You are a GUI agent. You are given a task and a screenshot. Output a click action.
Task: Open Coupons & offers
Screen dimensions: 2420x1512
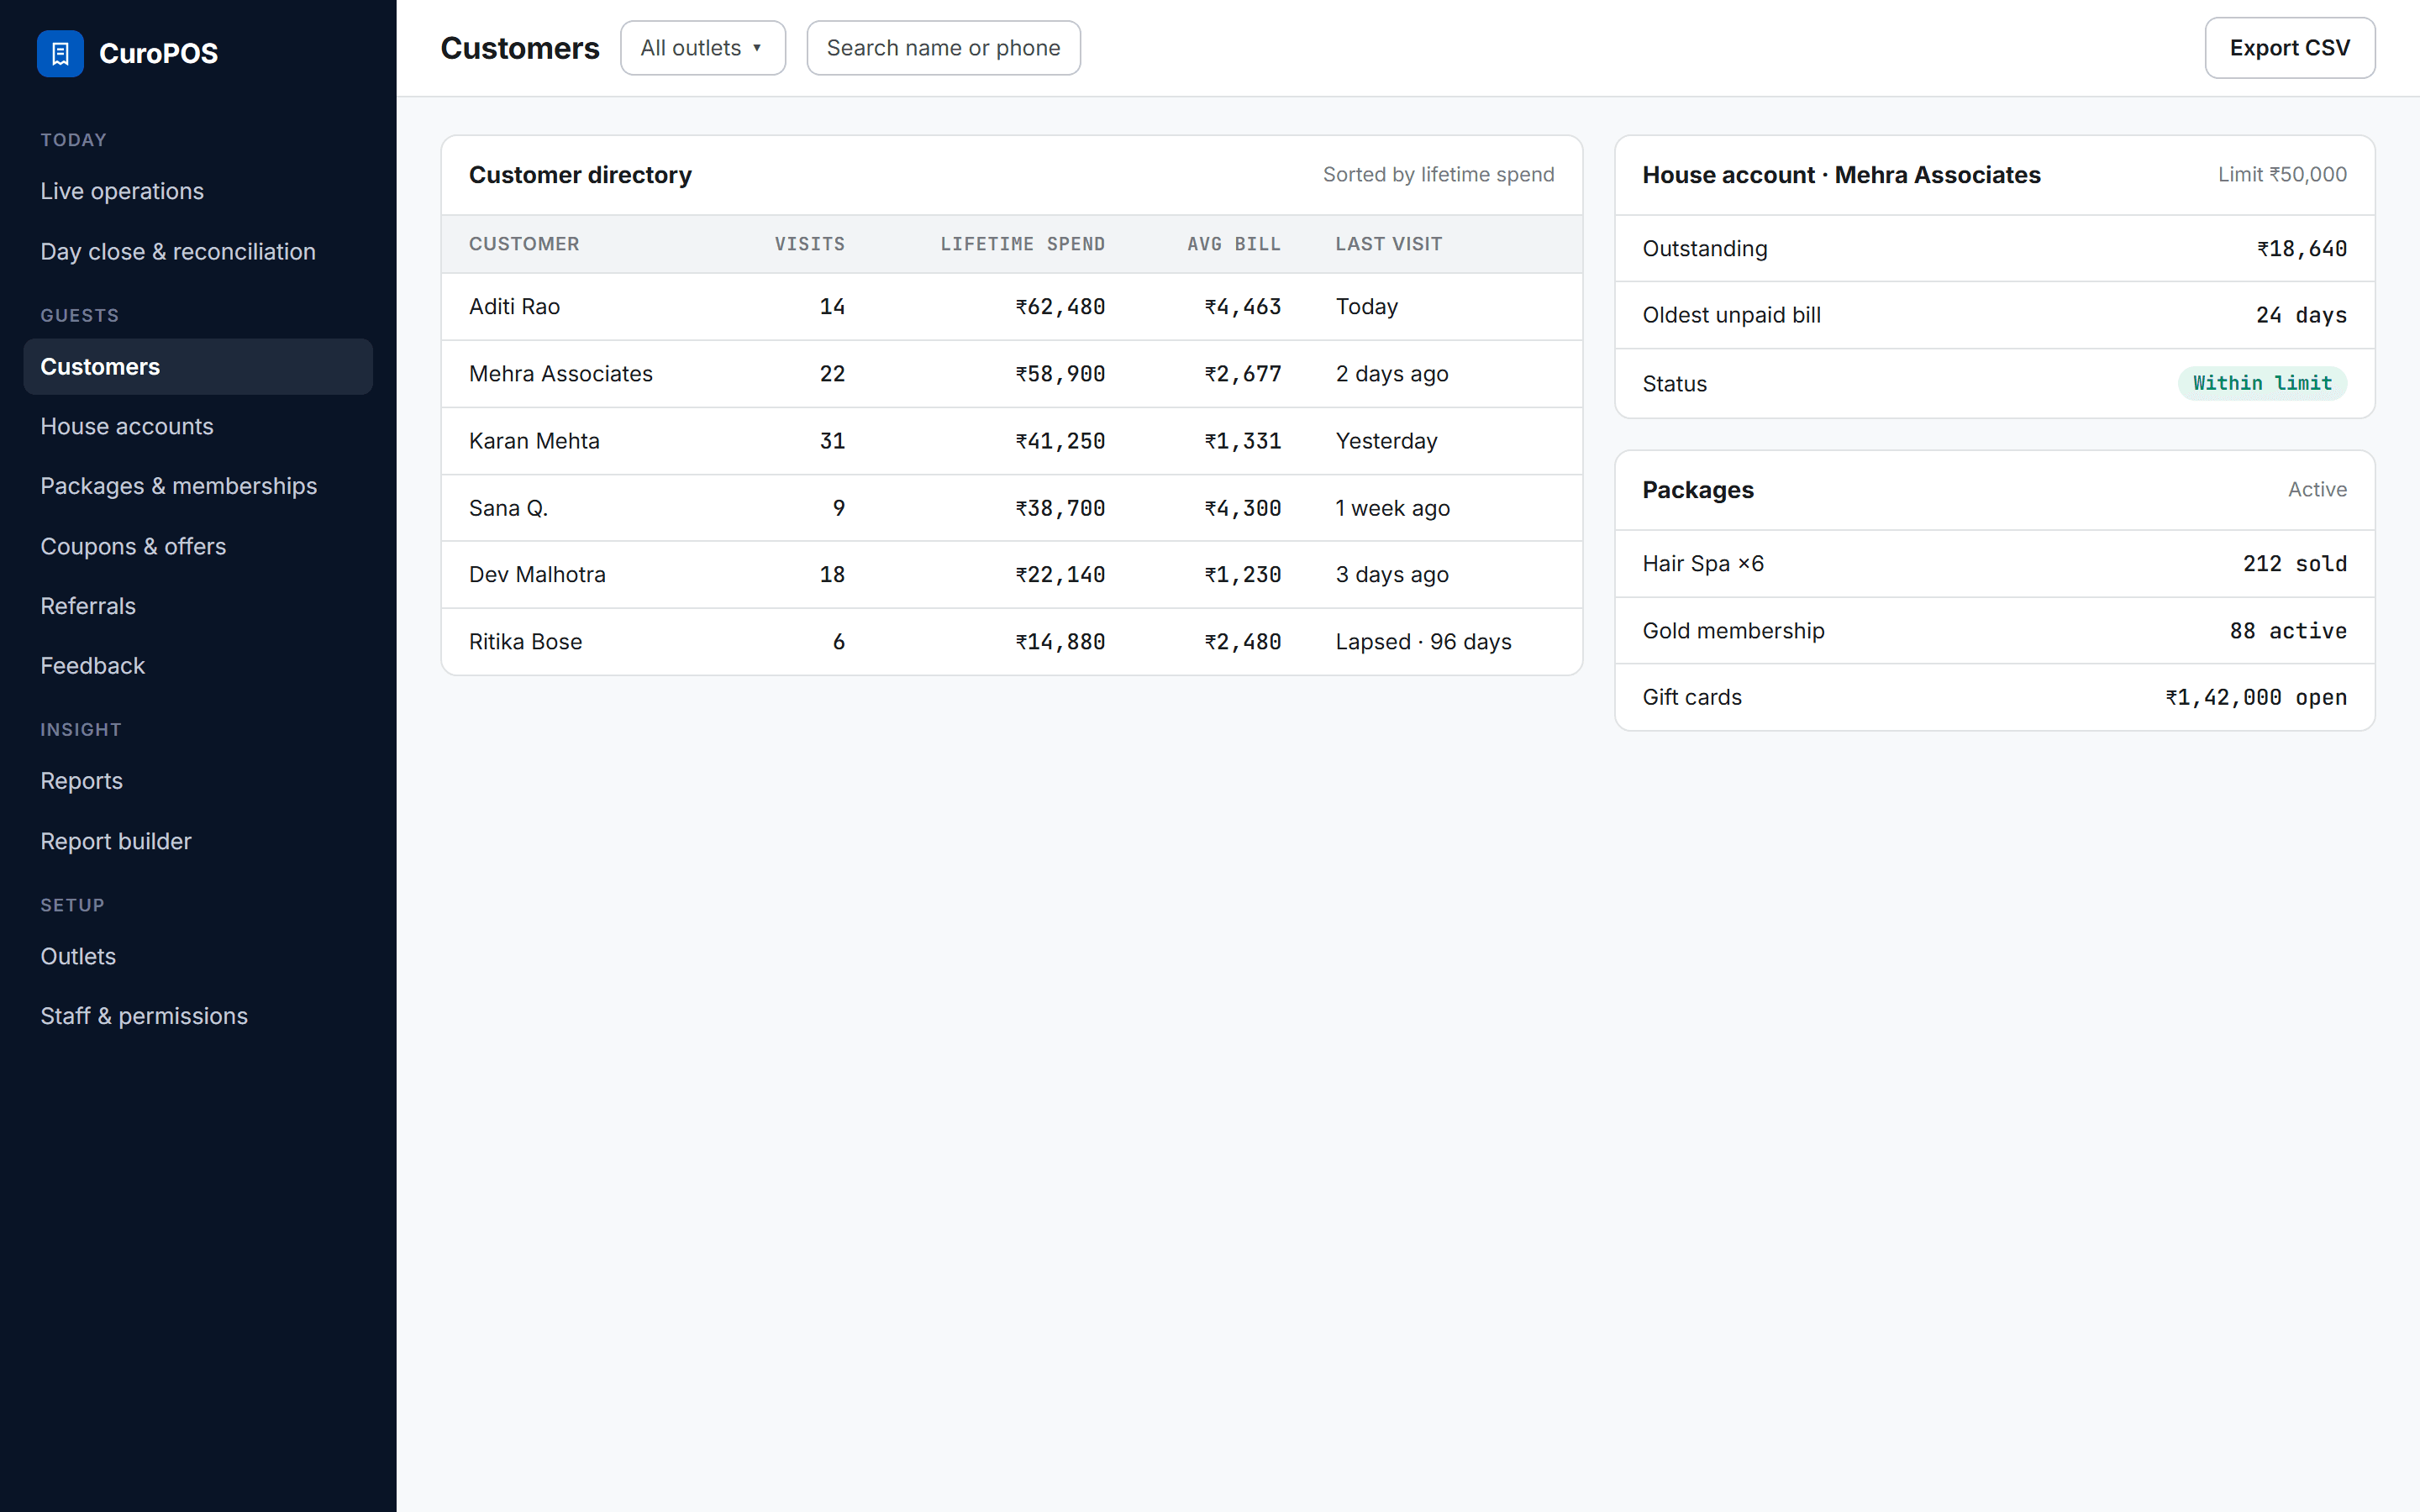(198, 547)
